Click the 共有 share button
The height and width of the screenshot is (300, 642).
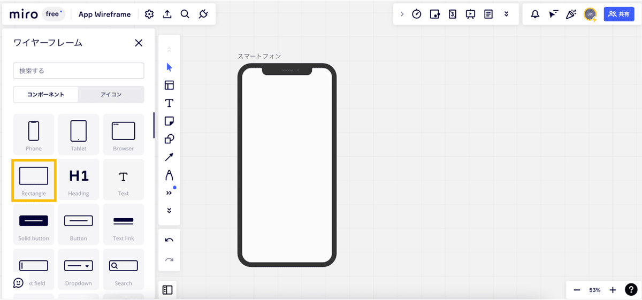[x=619, y=14]
